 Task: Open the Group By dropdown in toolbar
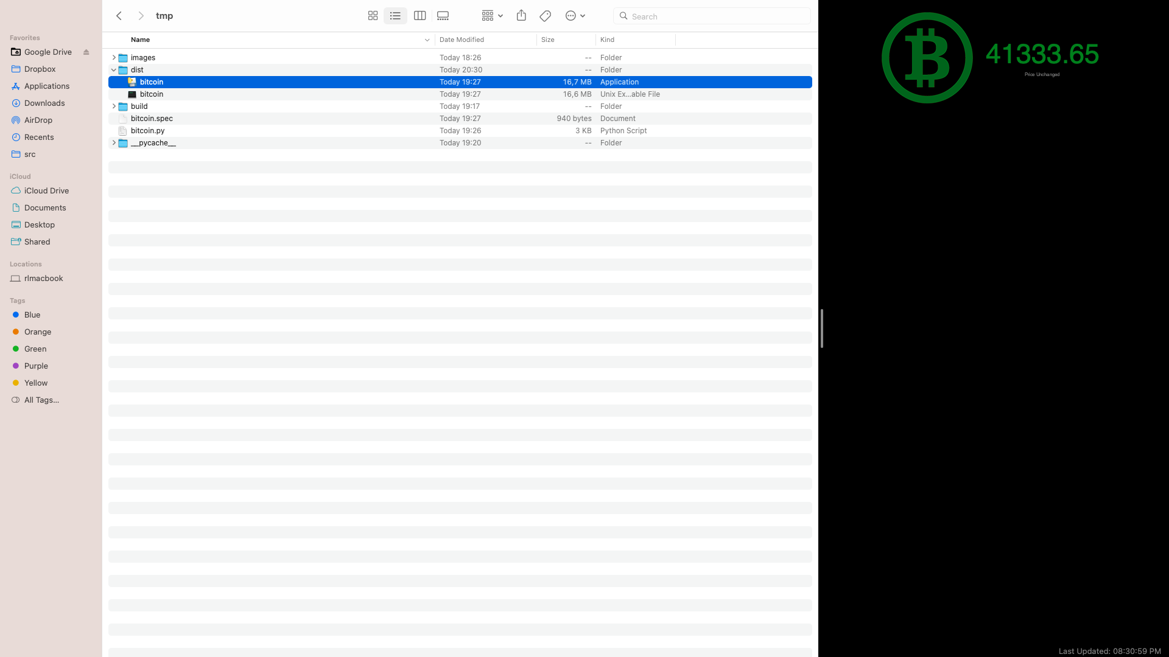(x=492, y=16)
